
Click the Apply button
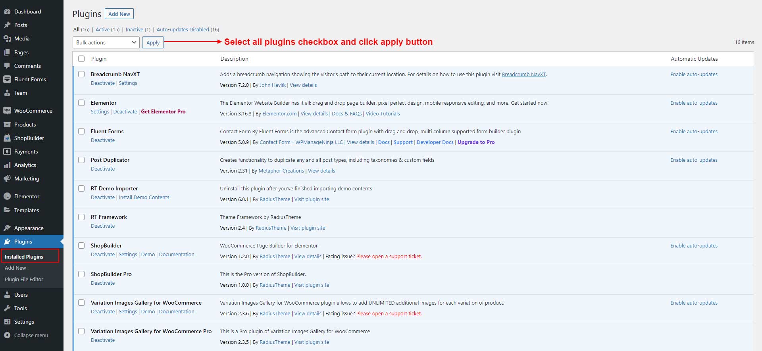[153, 42]
